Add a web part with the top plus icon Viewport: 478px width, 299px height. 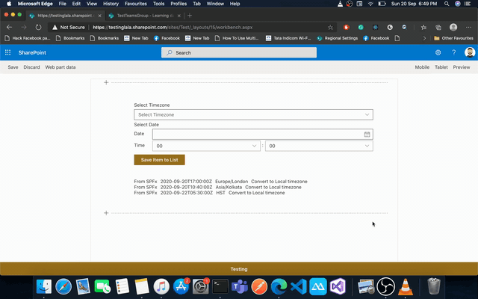point(106,82)
